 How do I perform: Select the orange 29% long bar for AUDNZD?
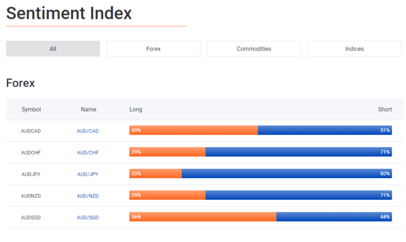tap(167, 195)
